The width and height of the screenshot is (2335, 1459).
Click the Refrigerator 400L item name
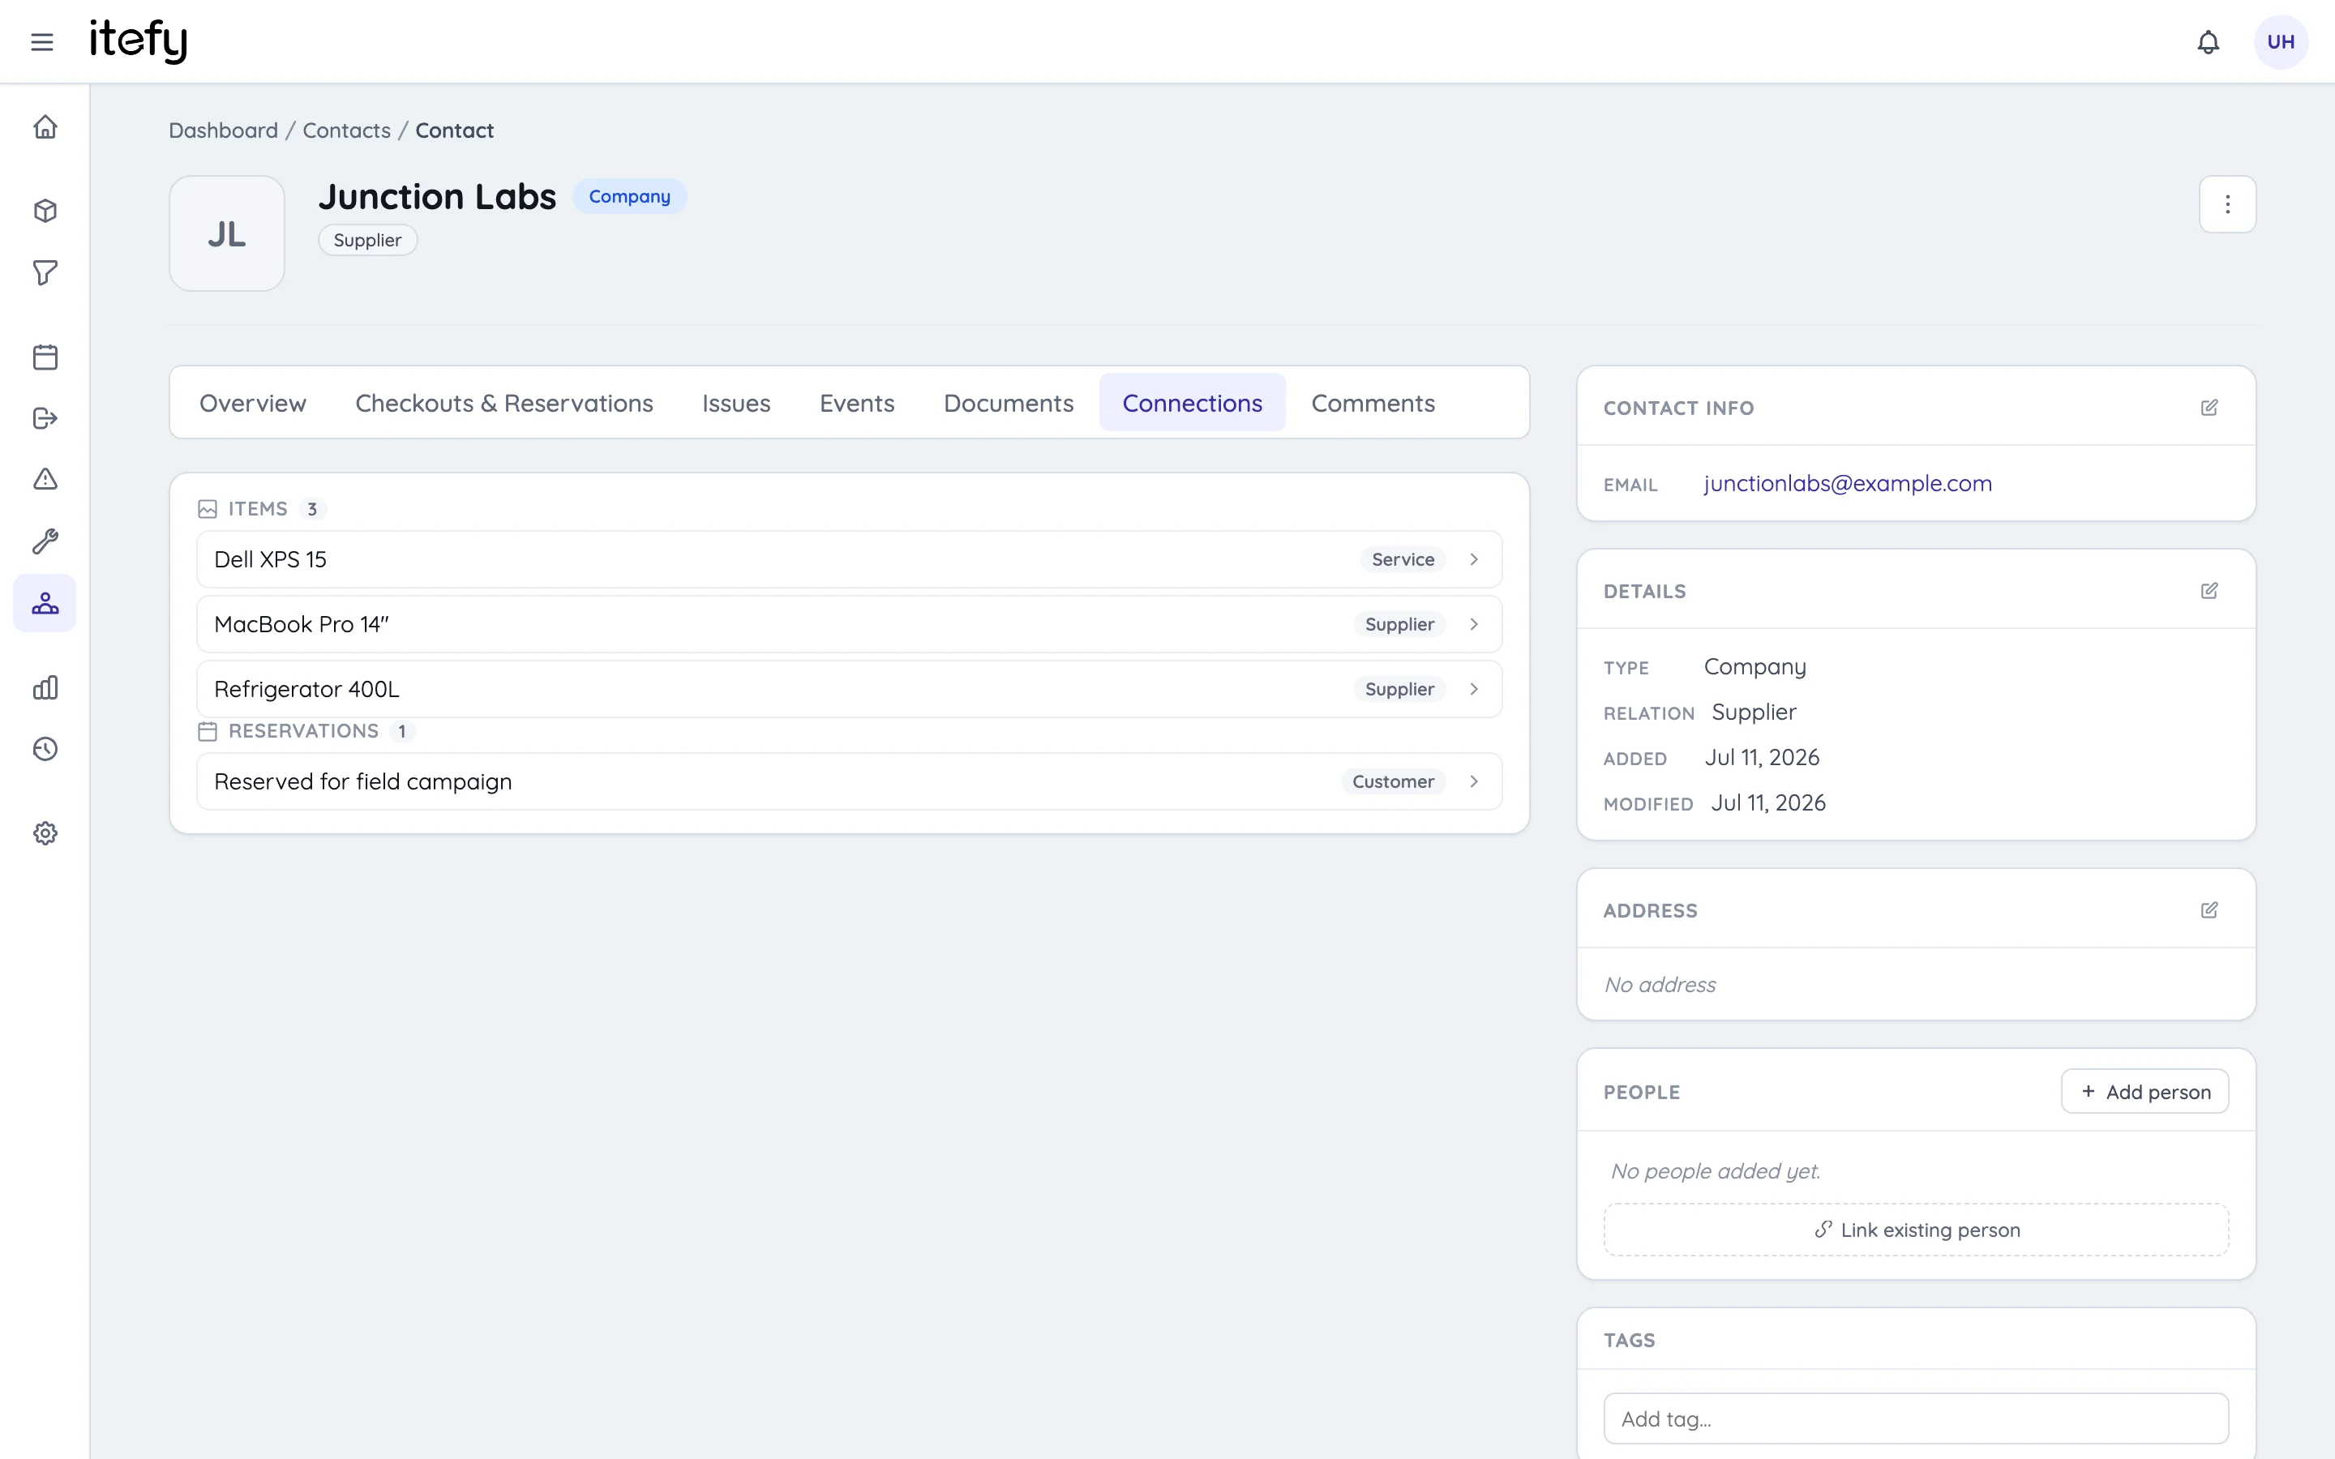(x=306, y=689)
